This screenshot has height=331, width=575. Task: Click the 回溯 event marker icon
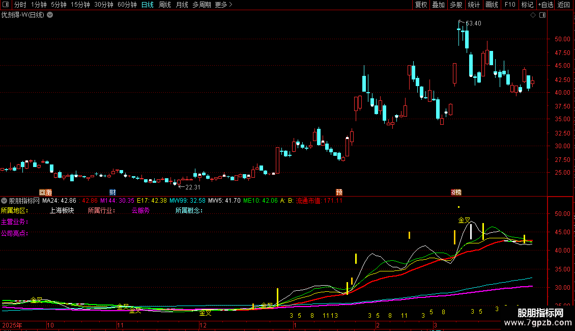point(45,192)
